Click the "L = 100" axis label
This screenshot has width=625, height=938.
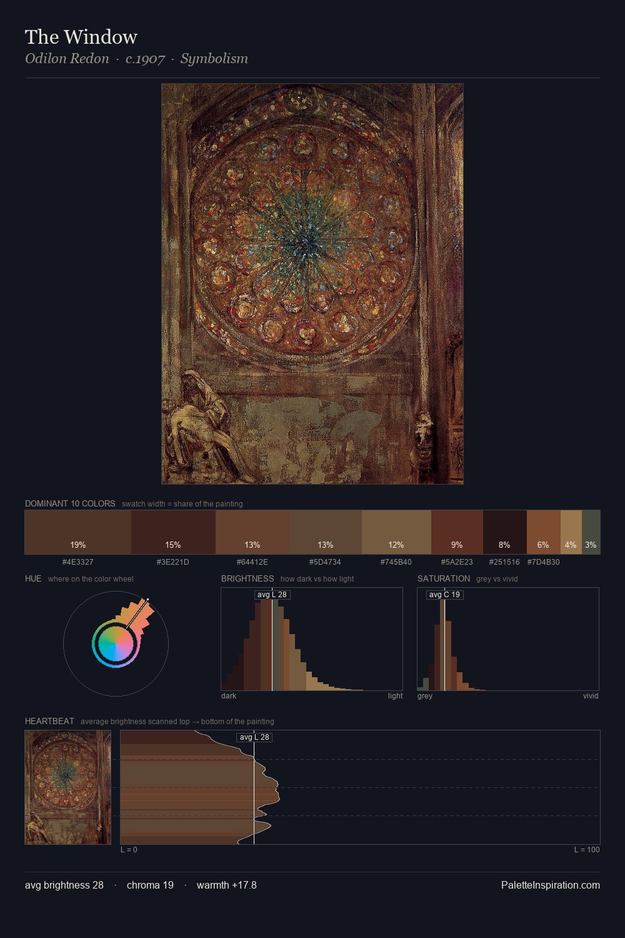(587, 850)
